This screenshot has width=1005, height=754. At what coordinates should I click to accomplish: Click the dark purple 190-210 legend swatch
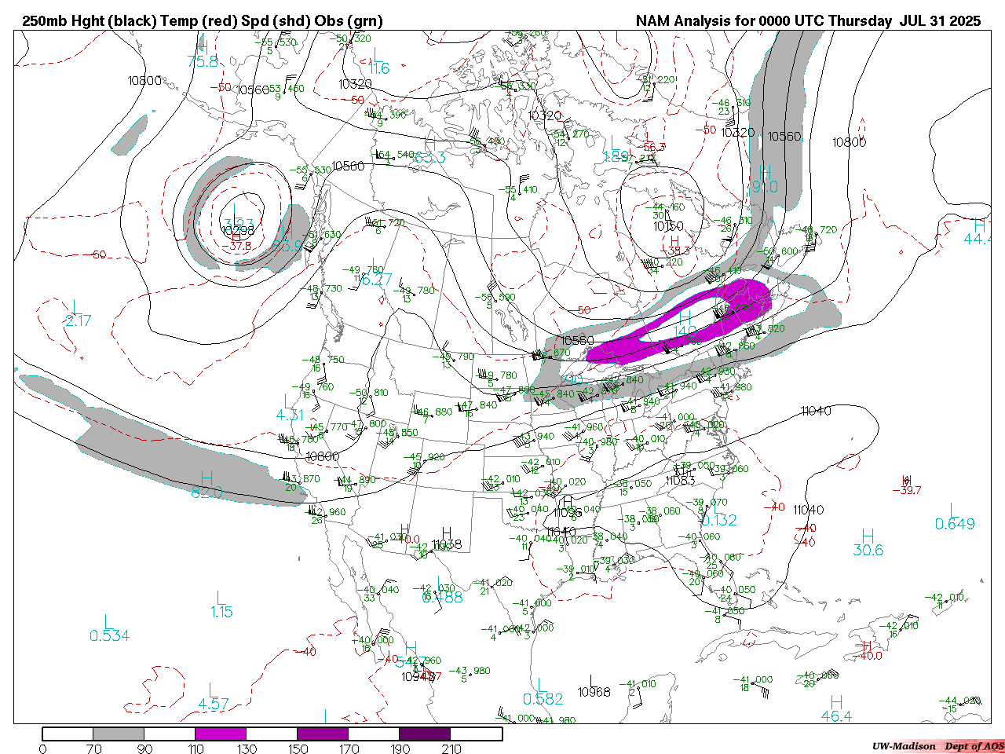[x=425, y=734]
